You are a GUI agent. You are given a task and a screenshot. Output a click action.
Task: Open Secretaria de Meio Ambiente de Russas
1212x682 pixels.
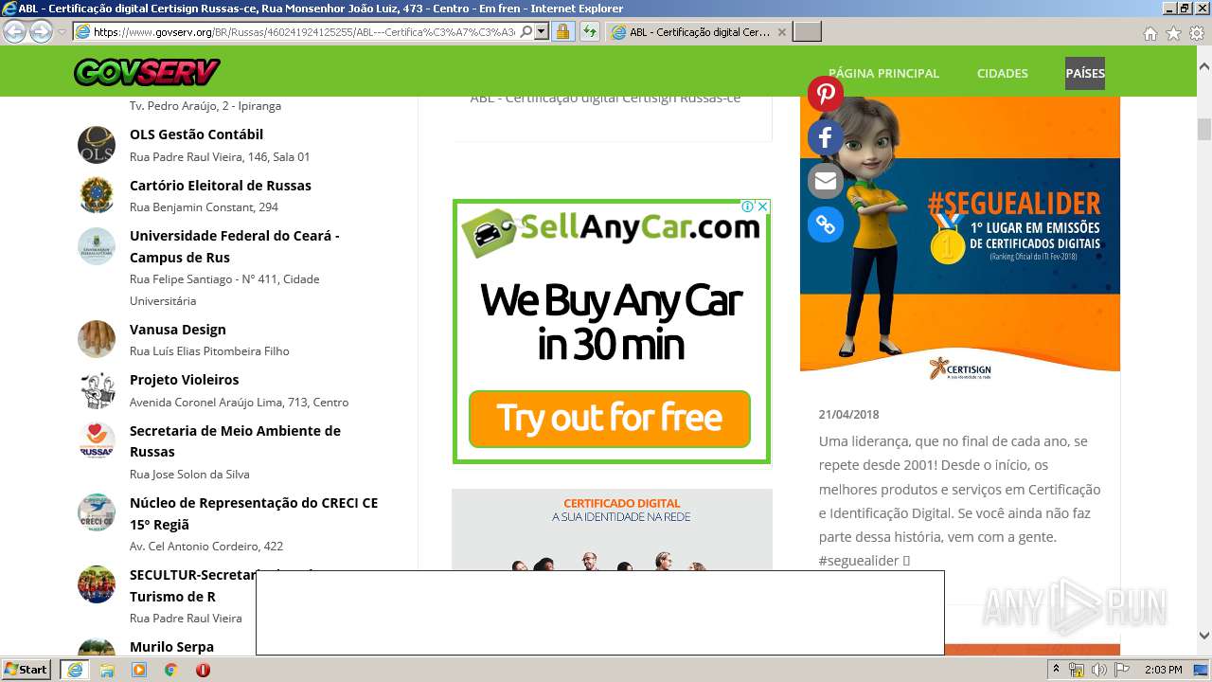point(235,441)
